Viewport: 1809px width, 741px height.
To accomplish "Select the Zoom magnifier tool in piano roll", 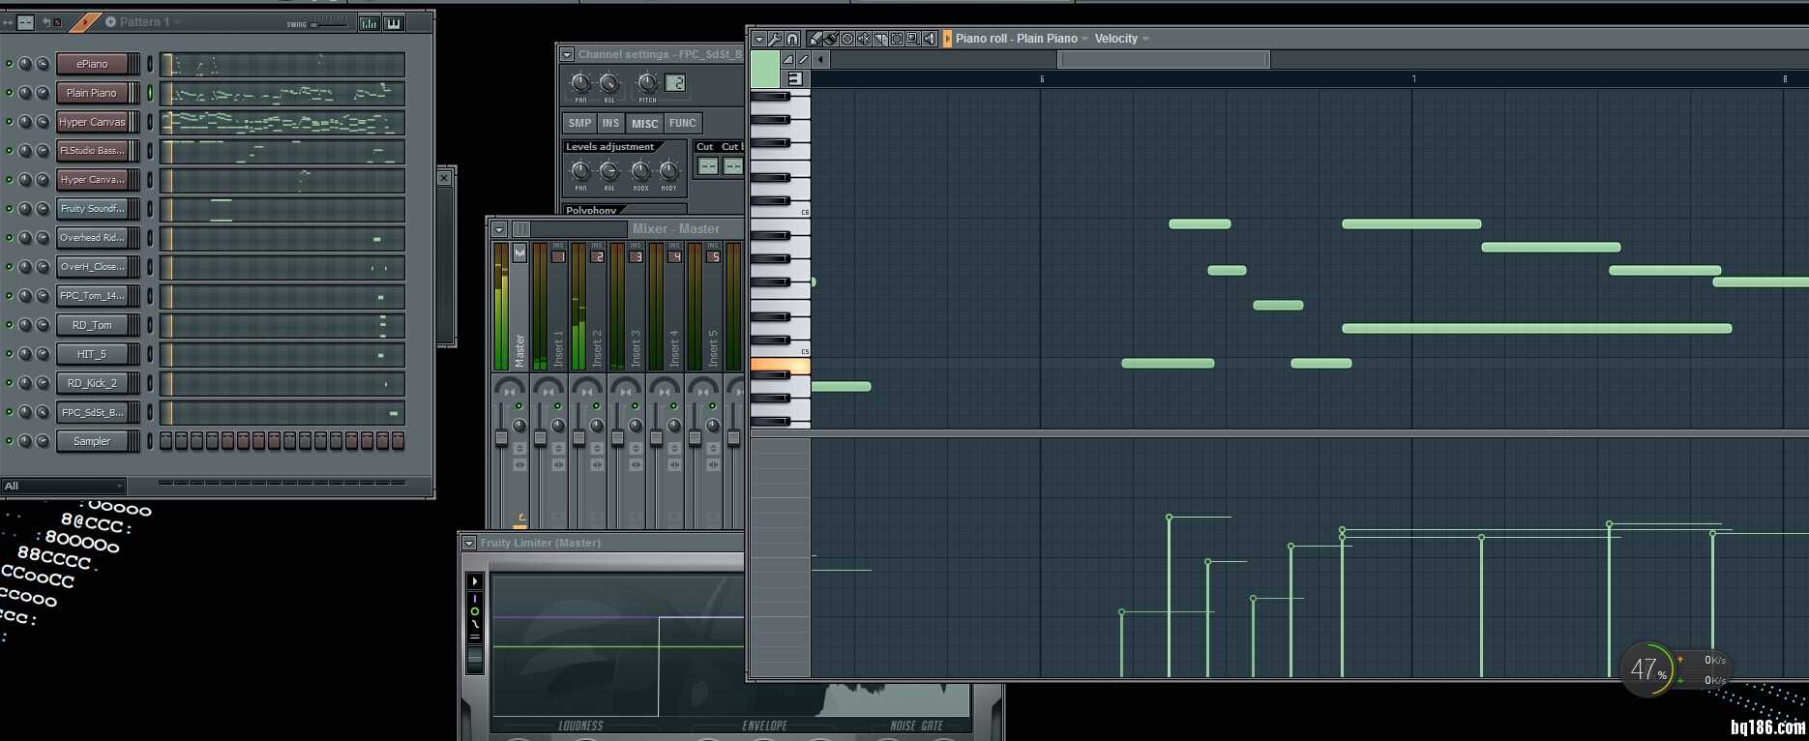I will coord(912,39).
